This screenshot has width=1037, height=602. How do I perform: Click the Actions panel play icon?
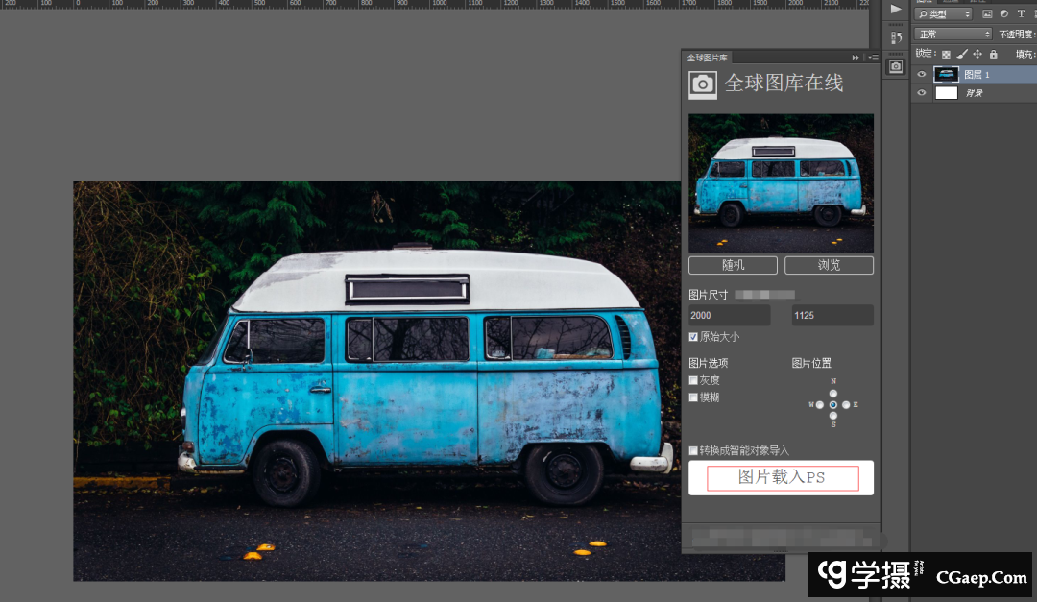[x=895, y=9]
